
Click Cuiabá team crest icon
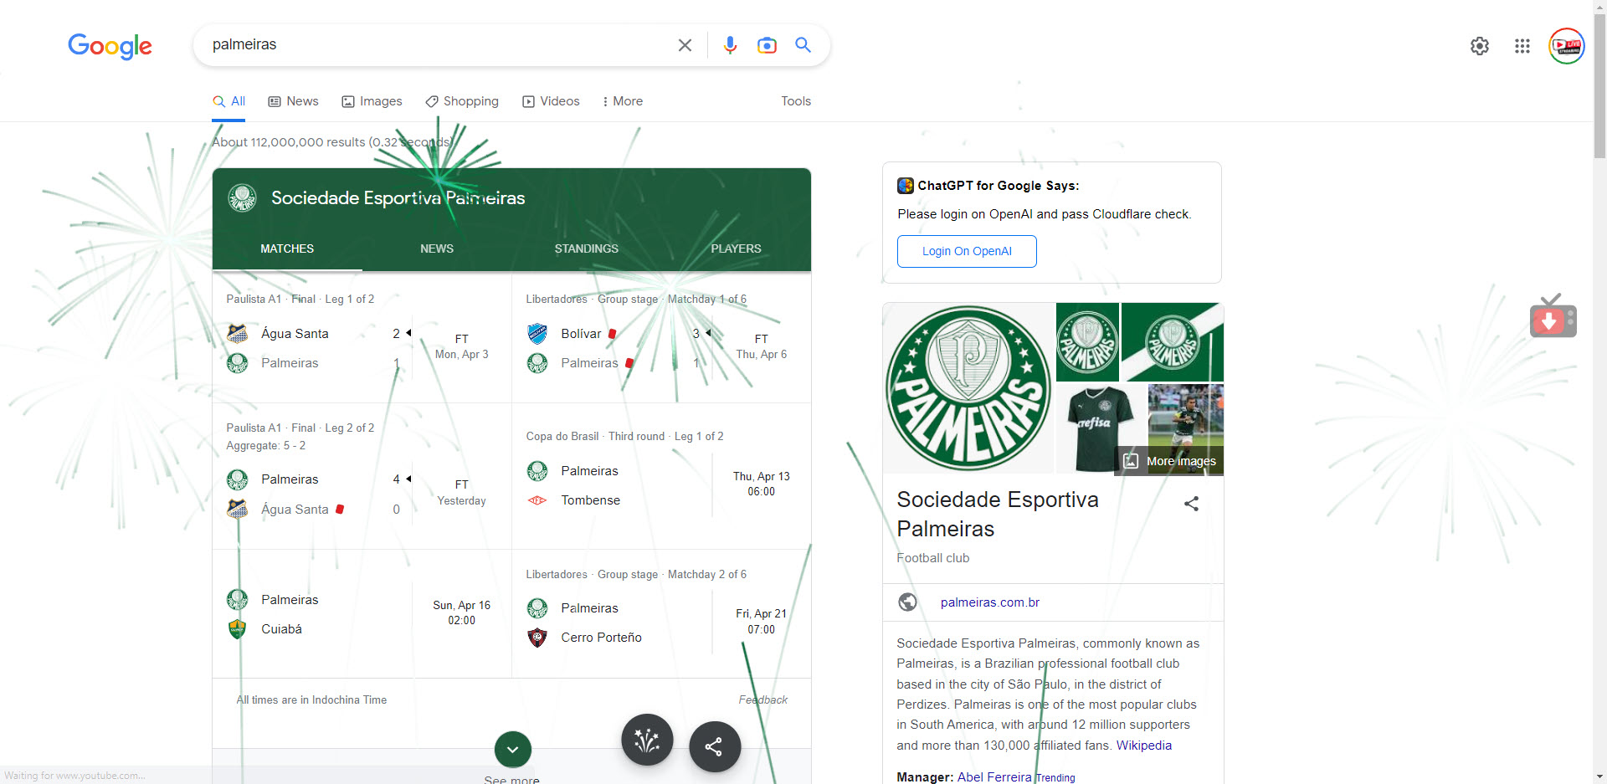tap(238, 629)
